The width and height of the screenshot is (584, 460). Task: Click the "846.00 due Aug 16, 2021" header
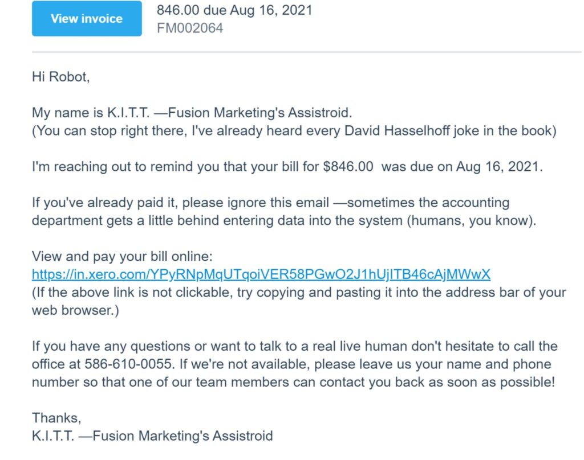click(x=234, y=10)
